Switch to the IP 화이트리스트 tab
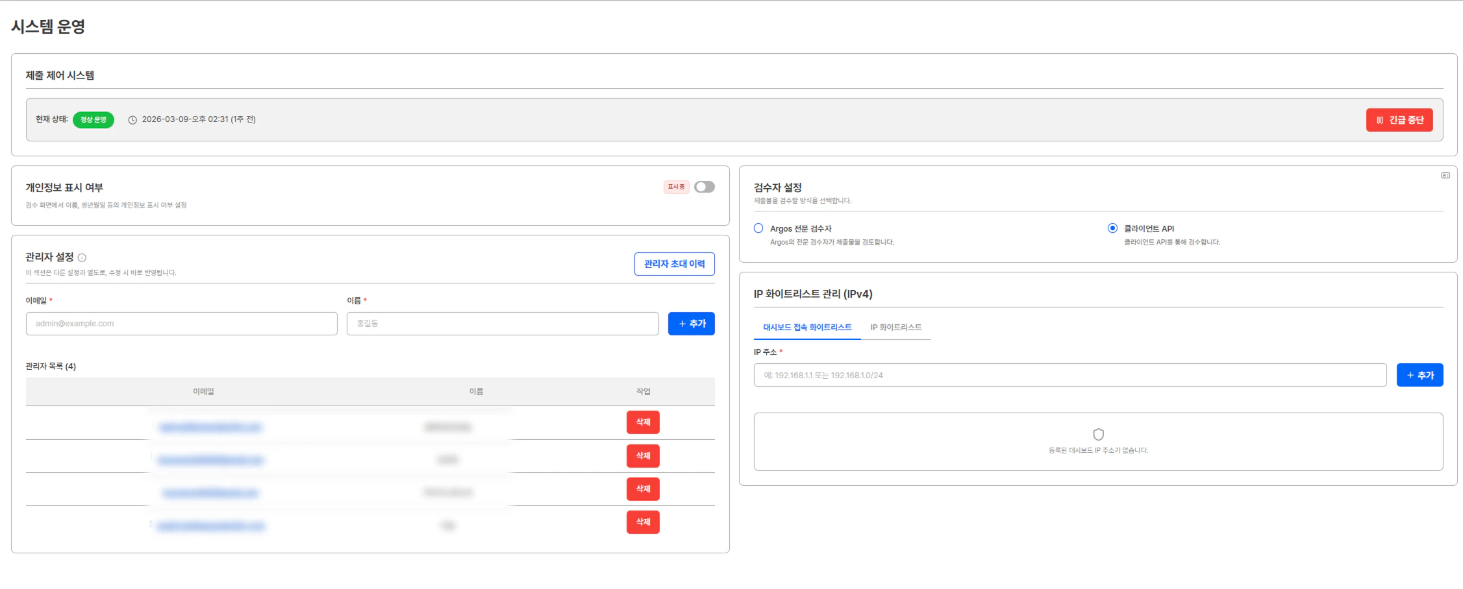Image resolution: width=1463 pixels, height=589 pixels. point(896,328)
